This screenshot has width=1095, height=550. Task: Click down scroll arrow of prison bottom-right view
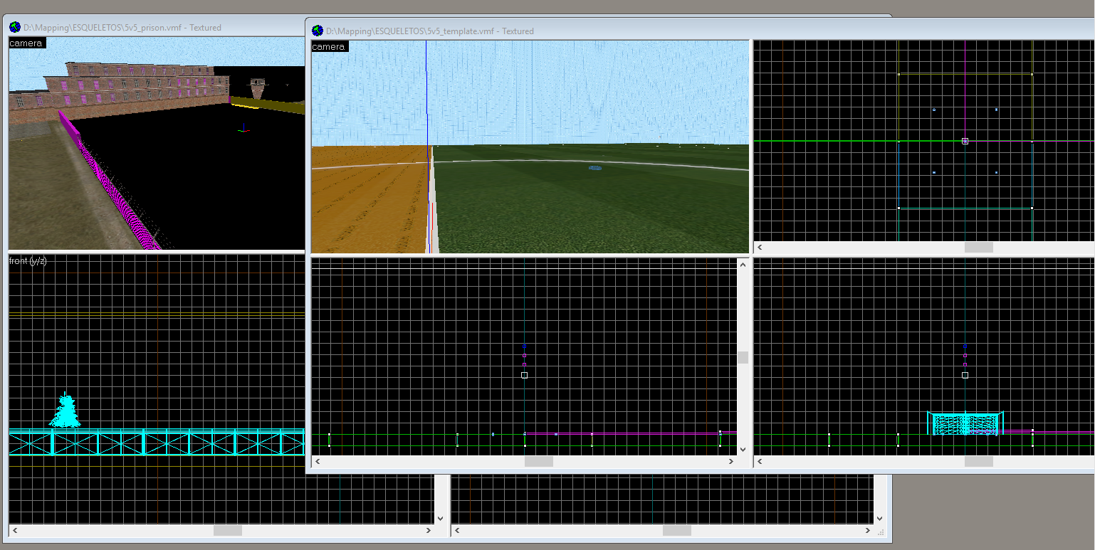(x=880, y=519)
